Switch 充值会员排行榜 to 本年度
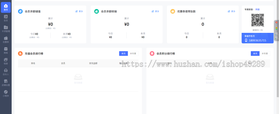Image resolution: width=279 pixels, height=114 pixels. (133, 54)
